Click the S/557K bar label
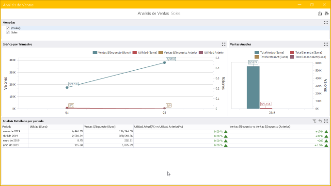 coord(253,62)
